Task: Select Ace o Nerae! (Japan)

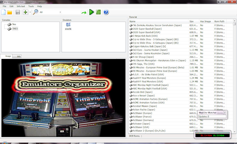Action: [x=144, y=95]
